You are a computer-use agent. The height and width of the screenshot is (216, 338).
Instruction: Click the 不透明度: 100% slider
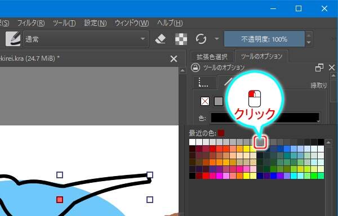tap(264, 39)
